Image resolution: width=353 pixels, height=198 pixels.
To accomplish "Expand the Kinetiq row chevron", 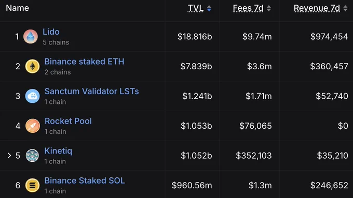I will (x=9, y=156).
